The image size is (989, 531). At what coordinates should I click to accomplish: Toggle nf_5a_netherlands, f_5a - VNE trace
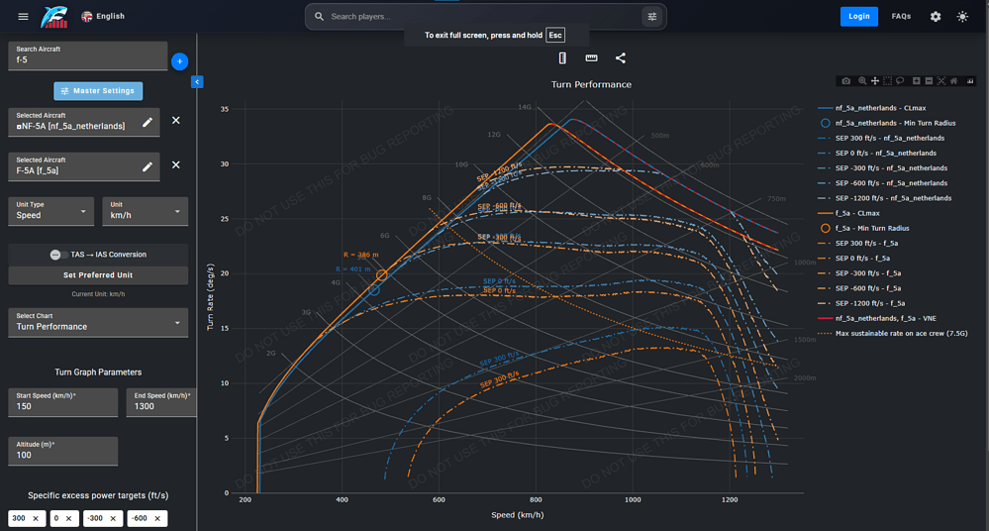877,318
